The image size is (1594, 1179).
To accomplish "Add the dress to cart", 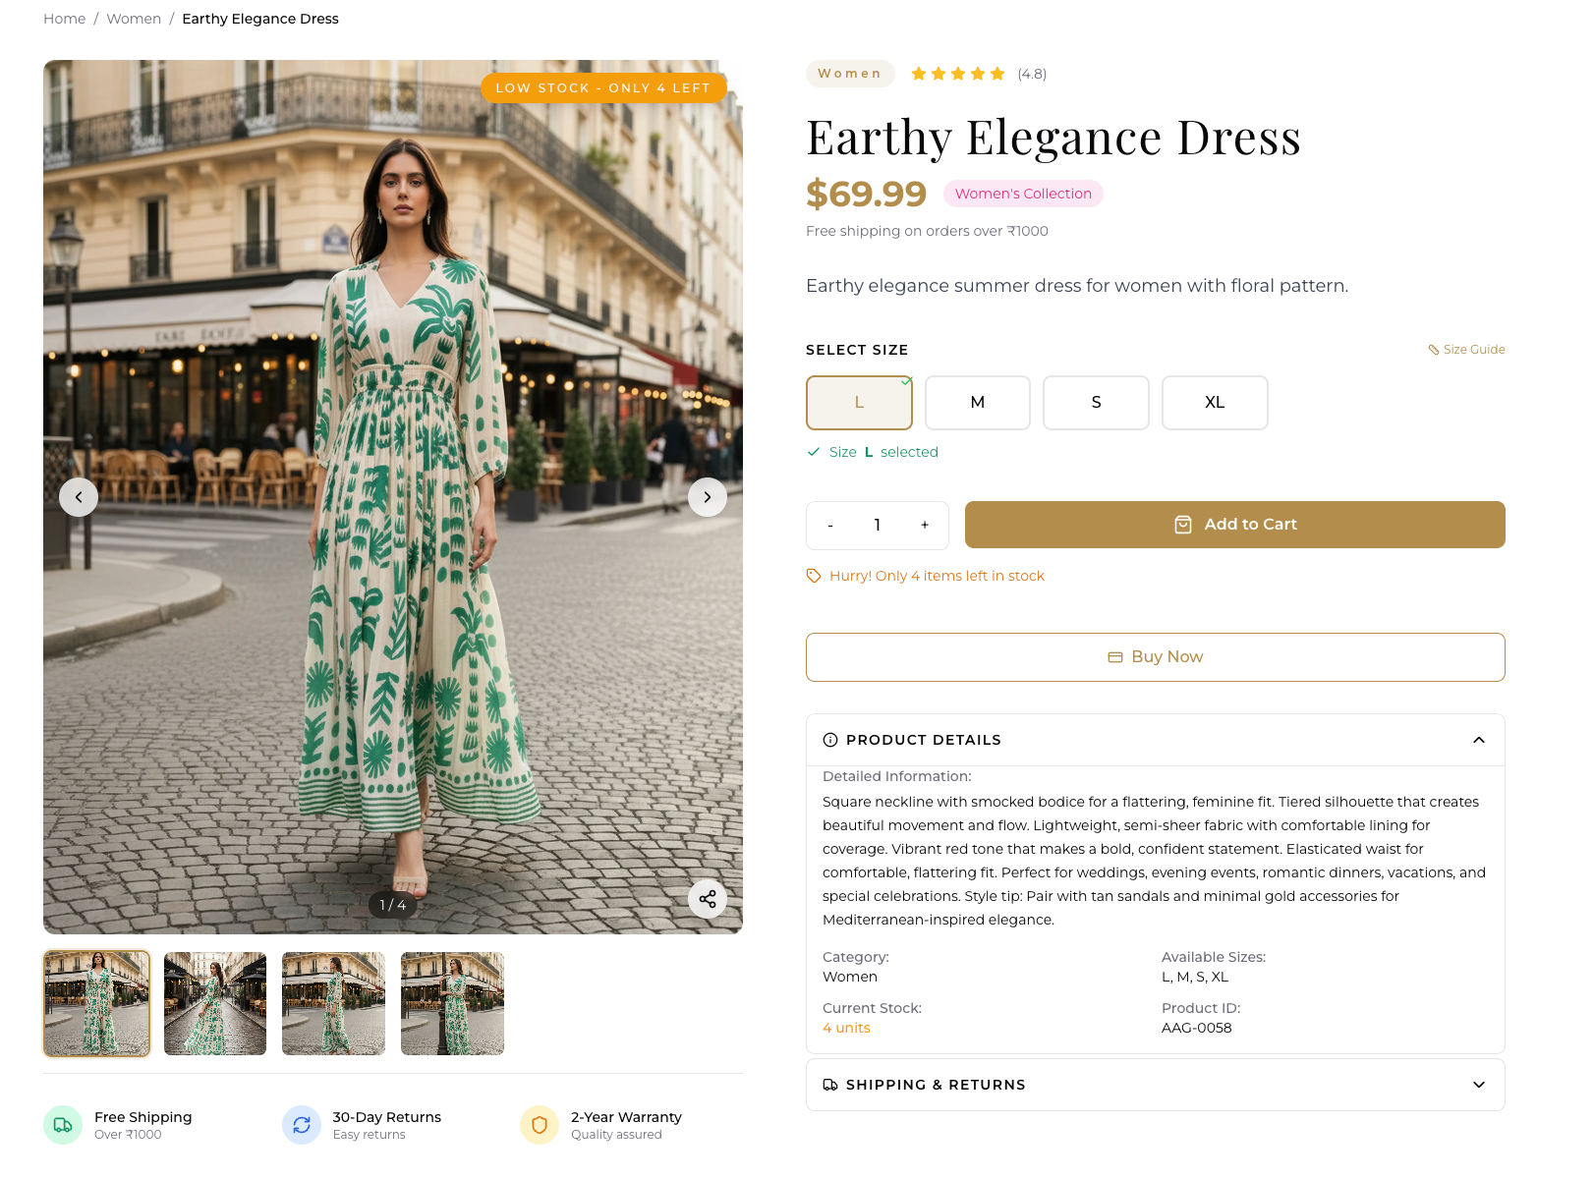I will click(x=1234, y=525).
